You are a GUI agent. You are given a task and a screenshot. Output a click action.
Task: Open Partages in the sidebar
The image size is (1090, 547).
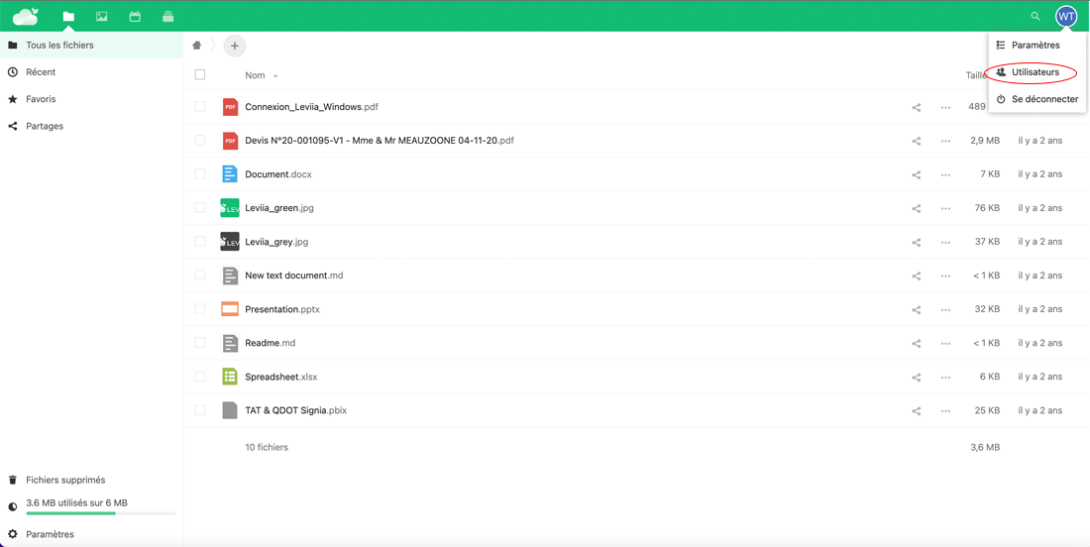pyautogui.click(x=91, y=127)
